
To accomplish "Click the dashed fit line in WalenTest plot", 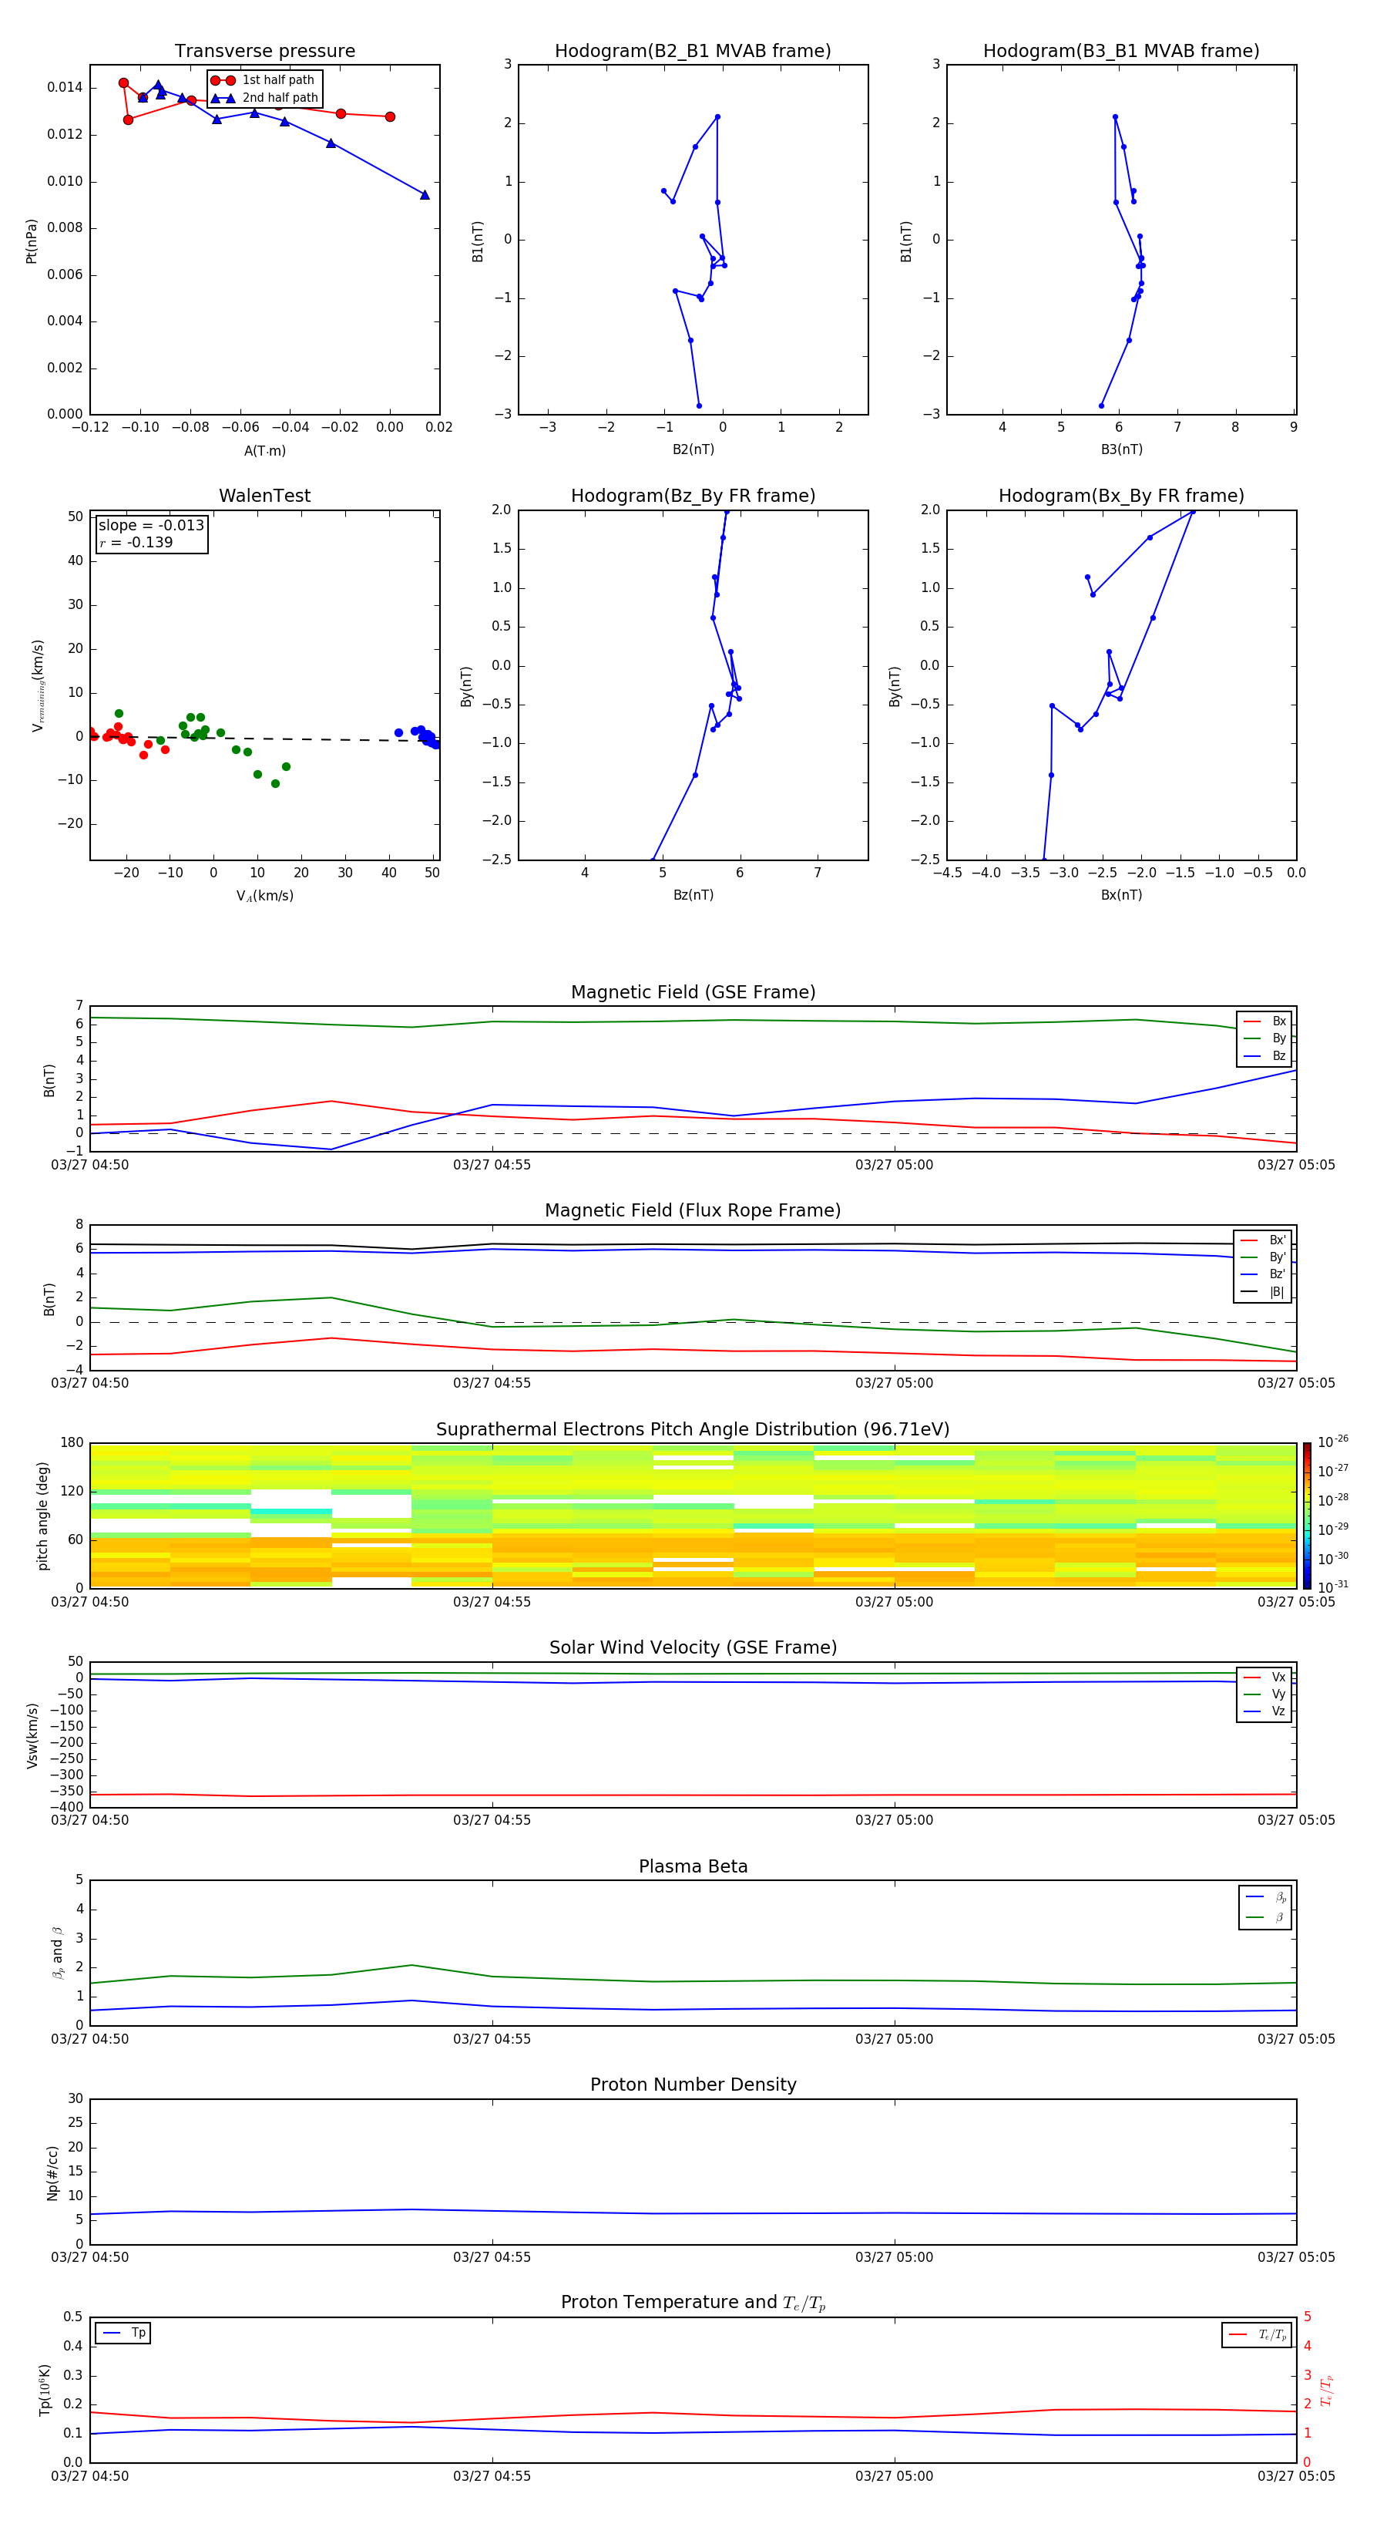I will coord(264,737).
